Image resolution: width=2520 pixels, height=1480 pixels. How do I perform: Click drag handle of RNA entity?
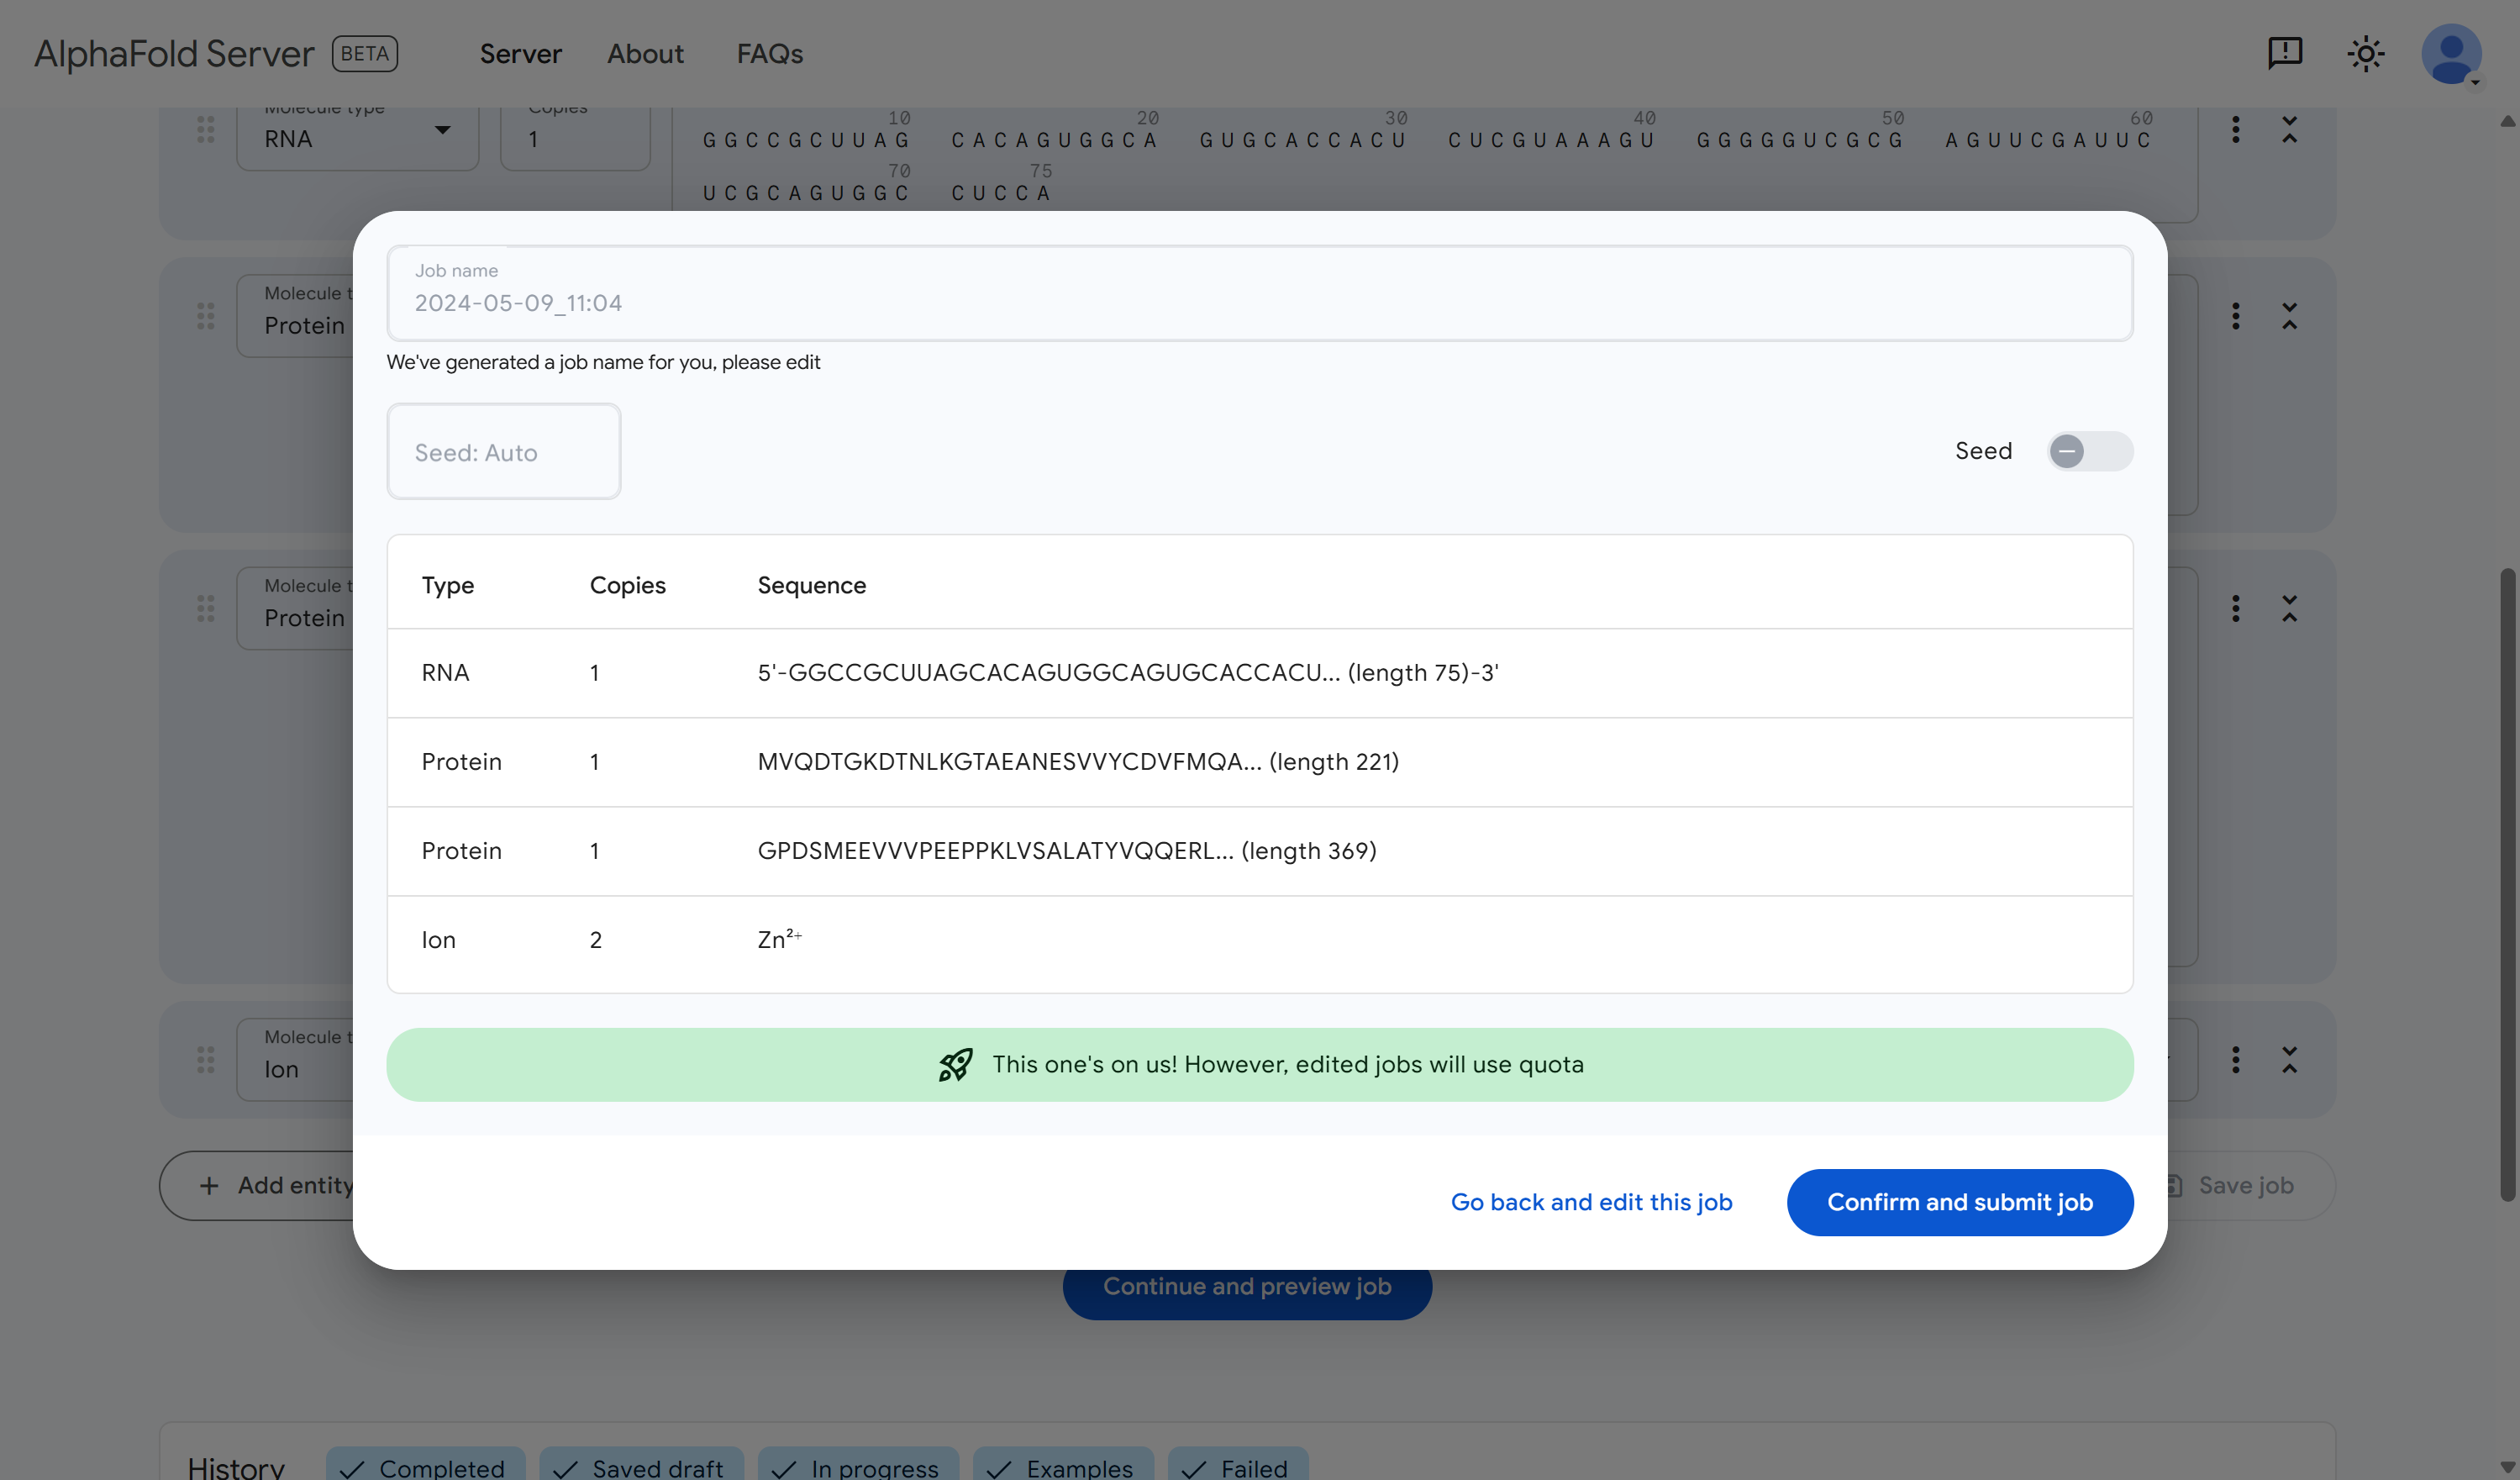(206, 129)
